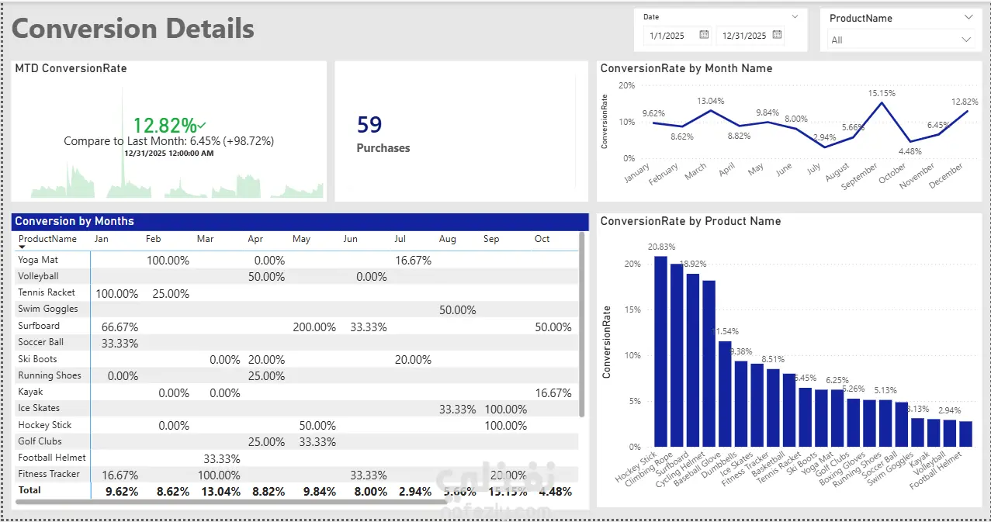Click the Apr column header
Viewport: 991px width, 522px height.
pos(255,239)
